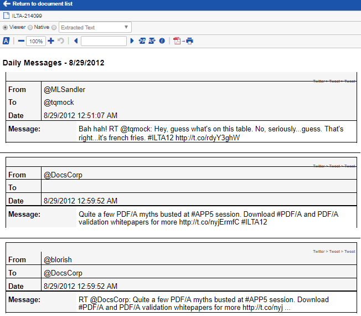Select the Viewer radio button
Image resolution: width=361 pixels, height=316 pixels.
[x=6, y=27]
